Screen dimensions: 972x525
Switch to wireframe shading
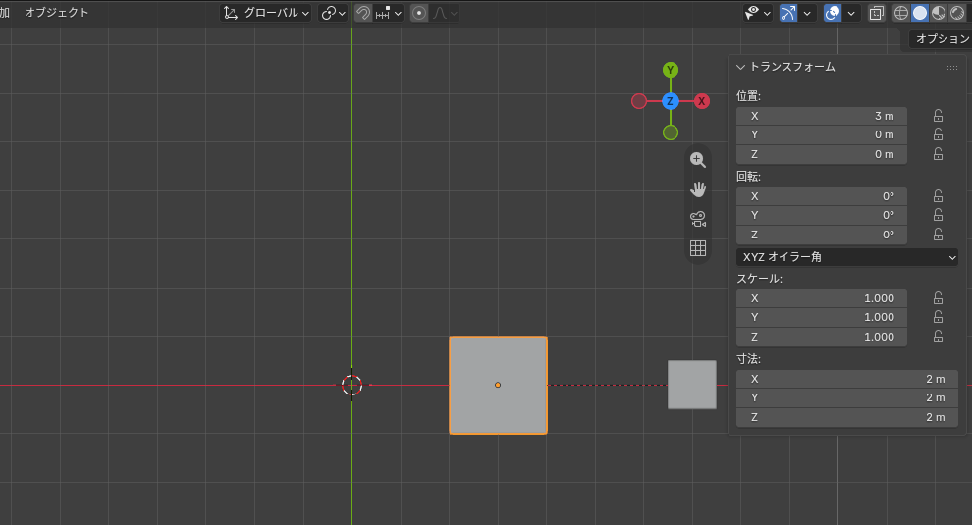(901, 13)
